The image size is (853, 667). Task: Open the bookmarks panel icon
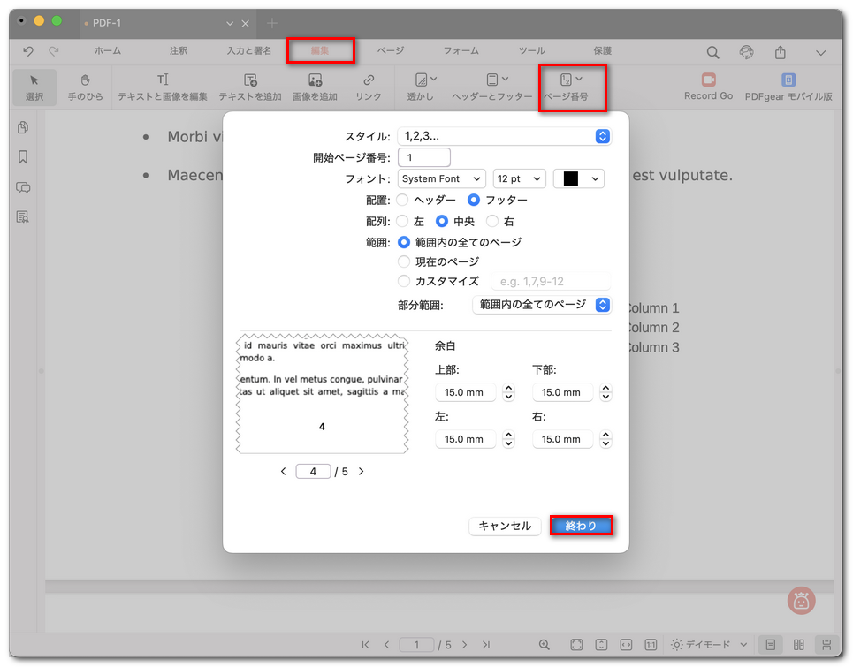tap(23, 157)
